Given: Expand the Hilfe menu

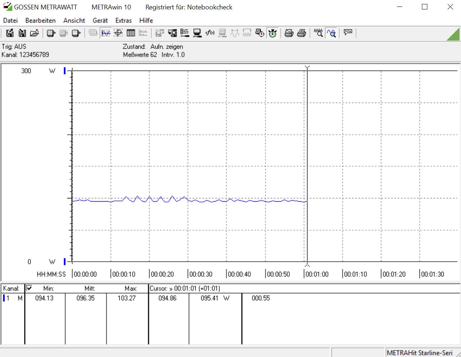Looking at the screenshot, I should [146, 21].
